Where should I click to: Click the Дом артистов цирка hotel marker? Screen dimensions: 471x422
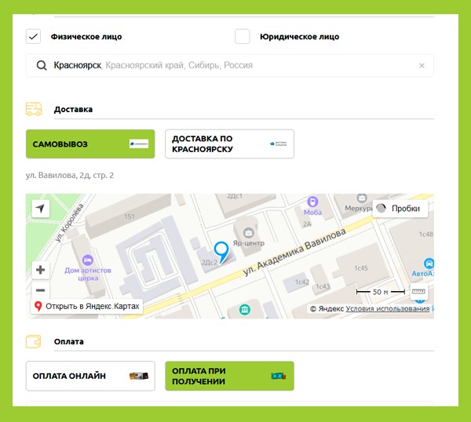click(87, 260)
